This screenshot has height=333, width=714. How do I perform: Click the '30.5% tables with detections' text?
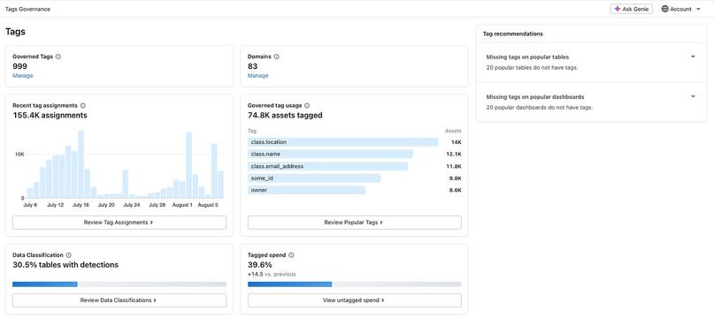click(65, 265)
